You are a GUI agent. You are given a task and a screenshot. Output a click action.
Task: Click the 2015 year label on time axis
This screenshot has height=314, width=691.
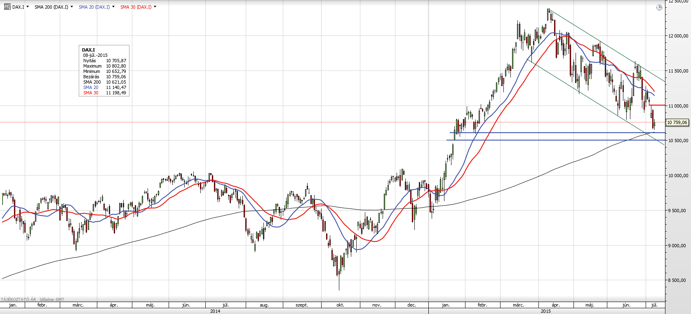pyautogui.click(x=545, y=311)
